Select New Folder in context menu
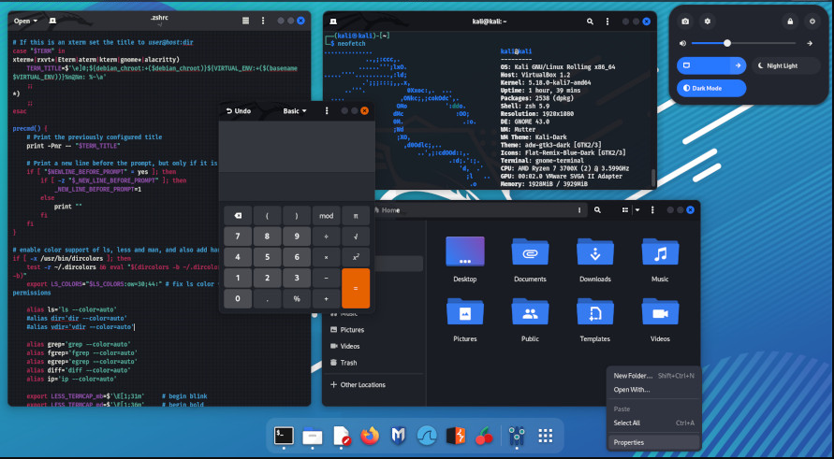The width and height of the screenshot is (834, 459). click(x=634, y=375)
